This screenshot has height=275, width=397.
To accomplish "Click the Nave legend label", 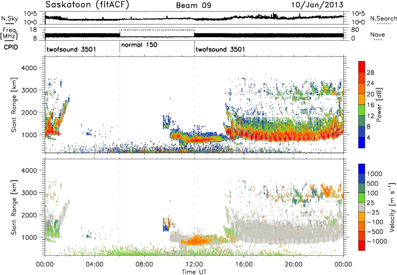I will (x=378, y=34).
